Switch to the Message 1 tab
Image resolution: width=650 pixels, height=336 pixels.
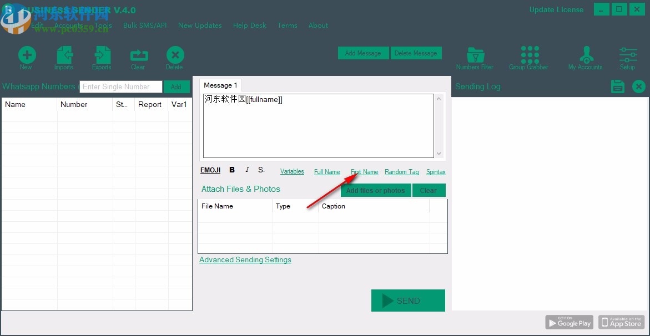pyautogui.click(x=220, y=85)
